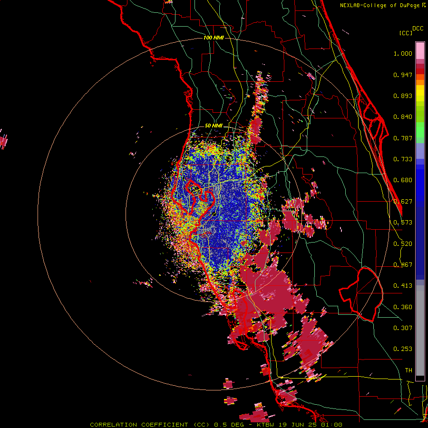Click the 0.413 legend value
Image resolution: width=428 pixels, height=428 pixels.
point(403,286)
